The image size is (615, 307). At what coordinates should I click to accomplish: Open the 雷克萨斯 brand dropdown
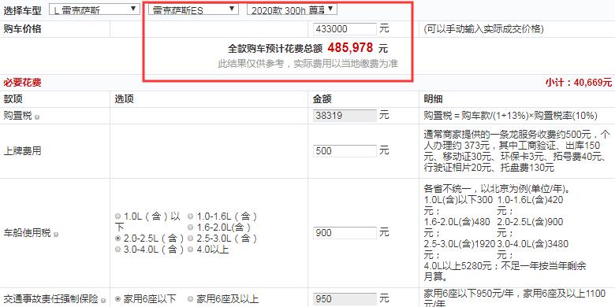pos(94,9)
